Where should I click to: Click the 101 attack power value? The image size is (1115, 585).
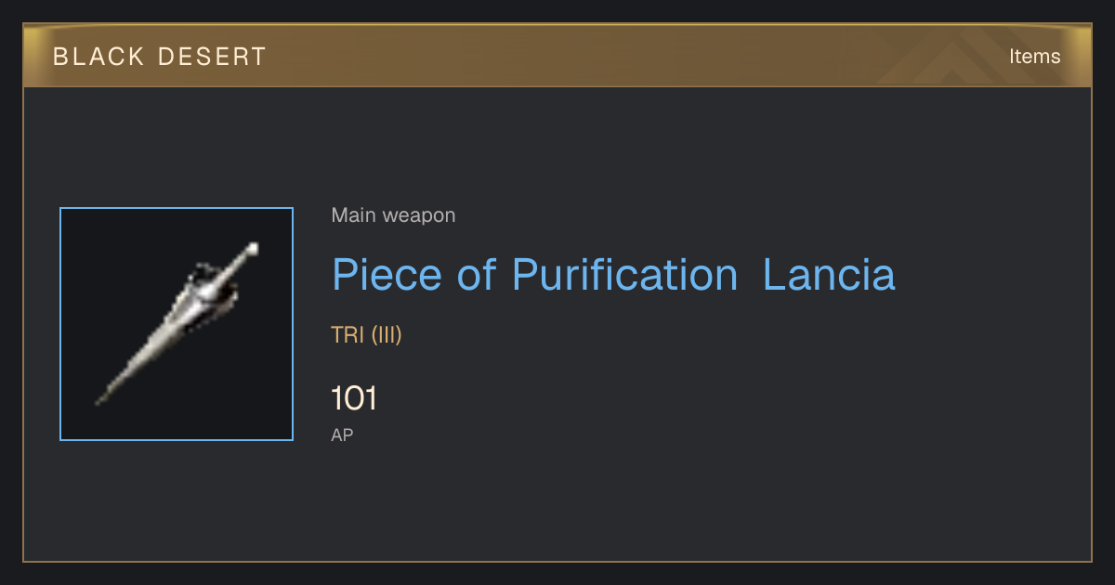tap(354, 399)
